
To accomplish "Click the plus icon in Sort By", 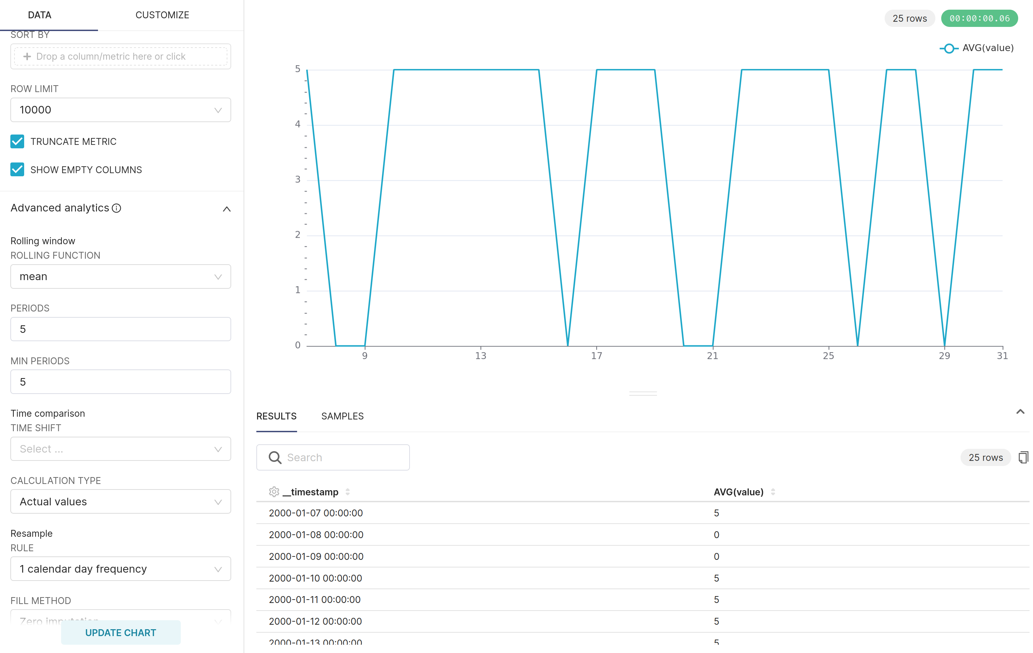I will [27, 57].
